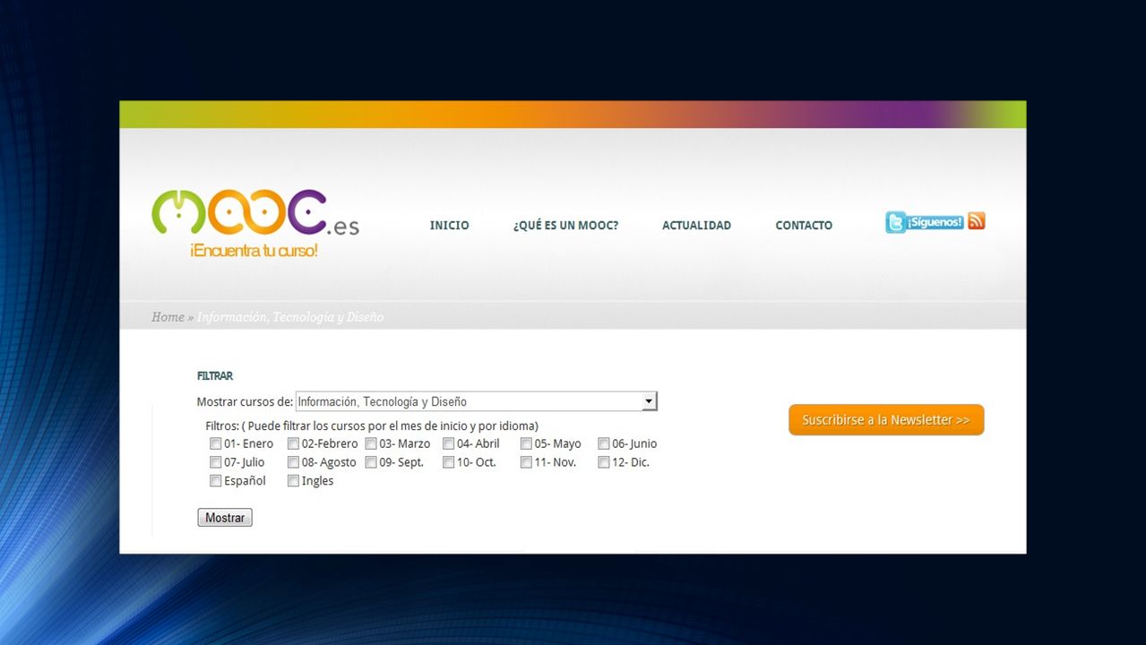
Task: Check the 09- Sept. checkbox
Action: 371,462
